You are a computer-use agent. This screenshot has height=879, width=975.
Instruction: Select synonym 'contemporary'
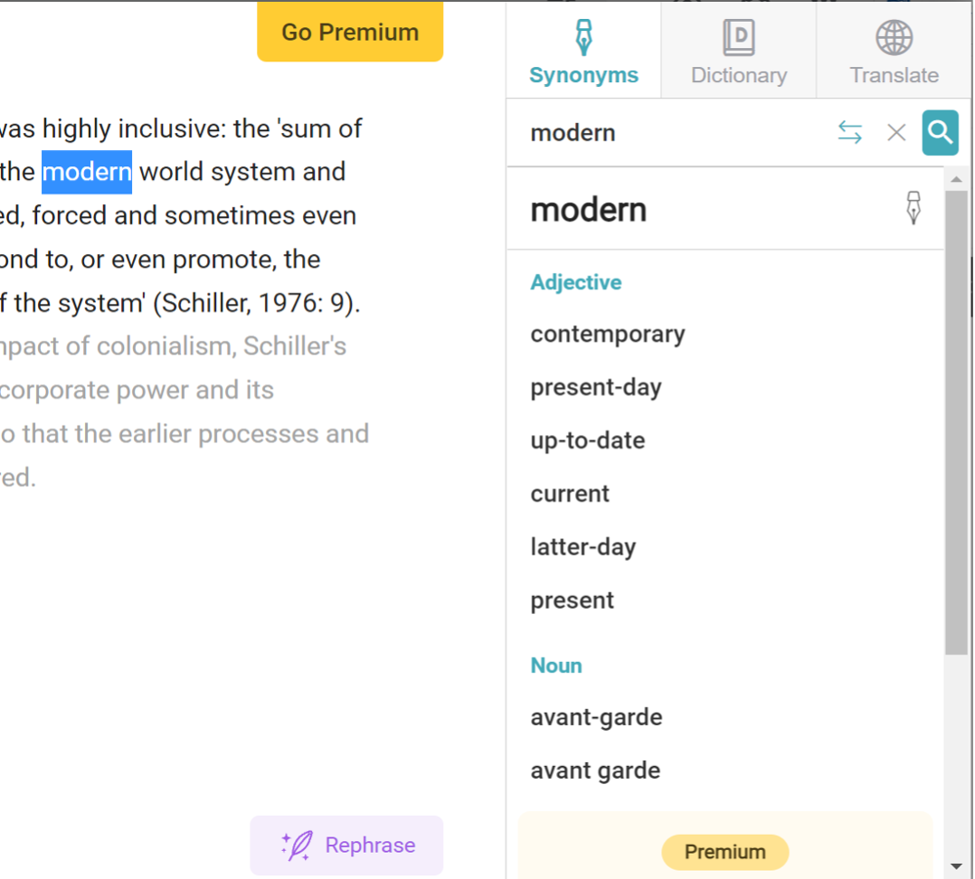[608, 335]
